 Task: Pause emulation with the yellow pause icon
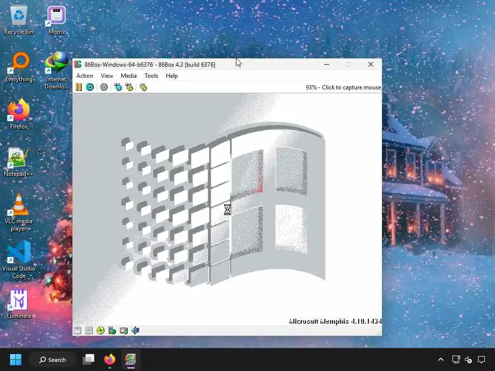(x=79, y=87)
